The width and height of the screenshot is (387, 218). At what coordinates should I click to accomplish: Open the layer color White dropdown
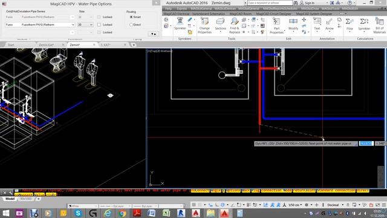[83, 206]
